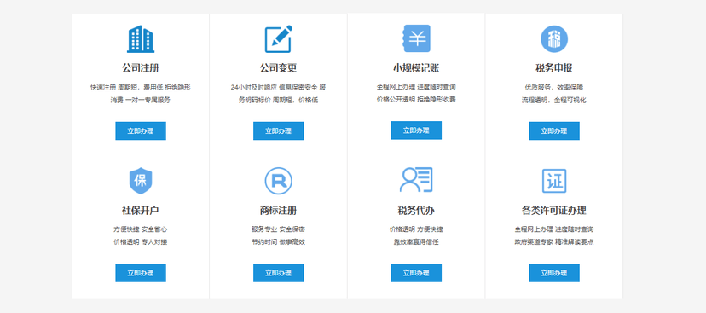Select the 各类许可证办理 heading
The width and height of the screenshot is (706, 313).
[x=554, y=211]
